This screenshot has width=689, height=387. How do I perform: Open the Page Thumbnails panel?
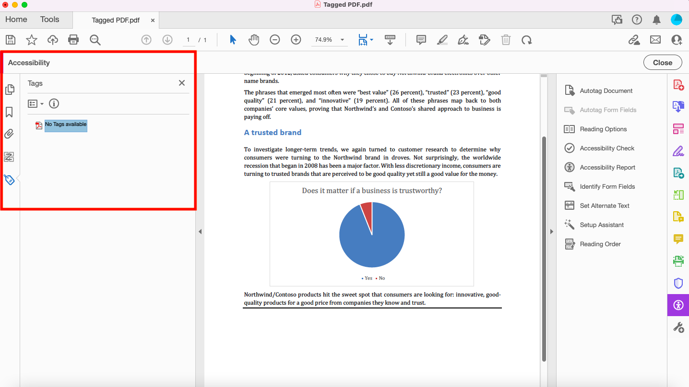(x=10, y=90)
